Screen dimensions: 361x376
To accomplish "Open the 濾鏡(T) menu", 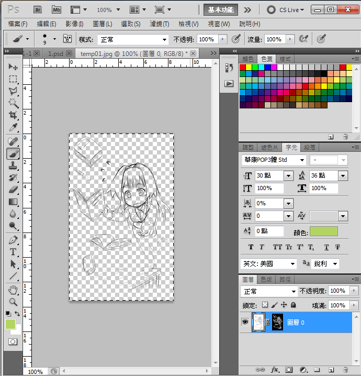I will [159, 24].
